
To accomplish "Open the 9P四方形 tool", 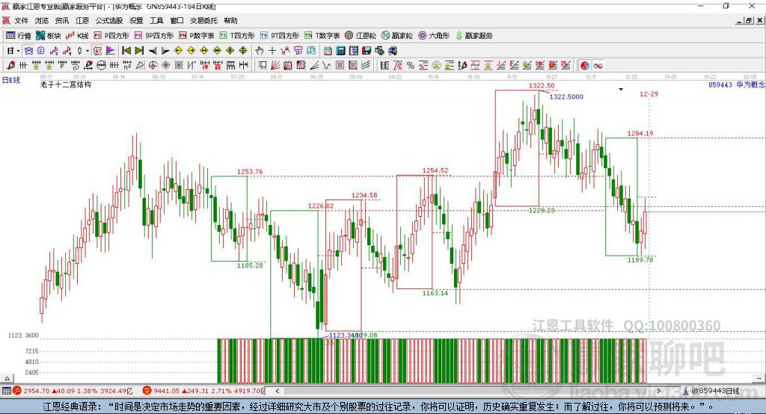I will tap(154, 36).
